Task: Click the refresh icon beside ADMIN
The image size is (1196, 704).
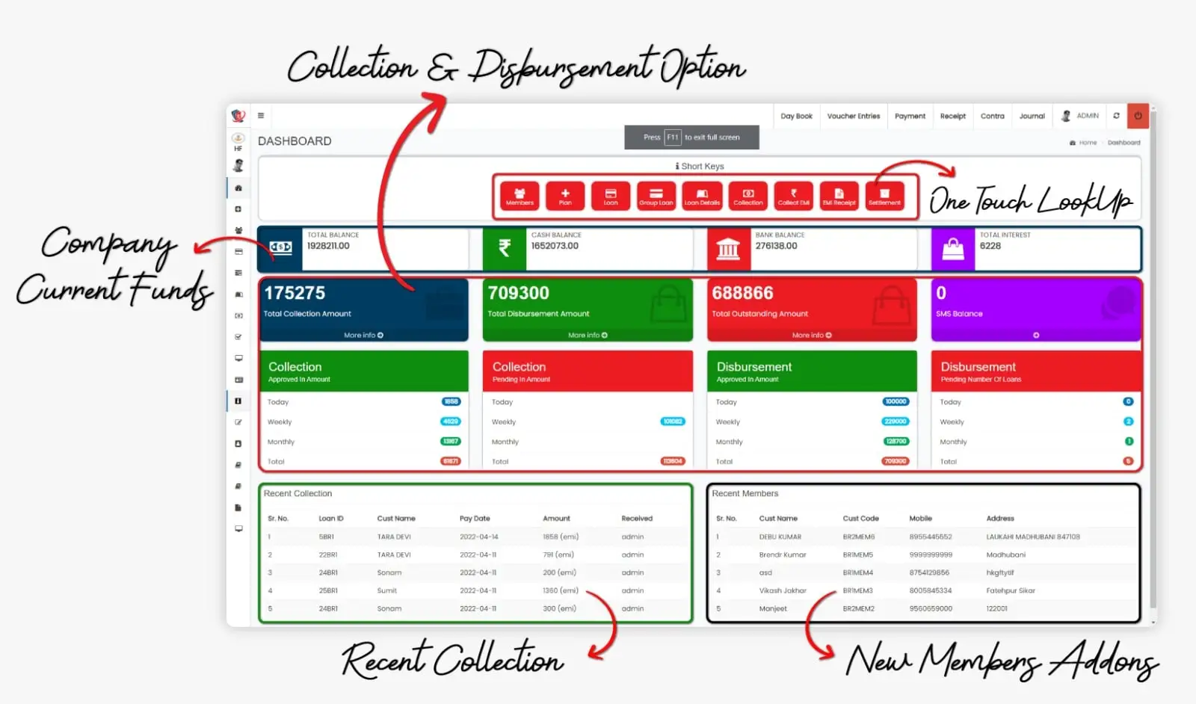Action: (x=1116, y=116)
